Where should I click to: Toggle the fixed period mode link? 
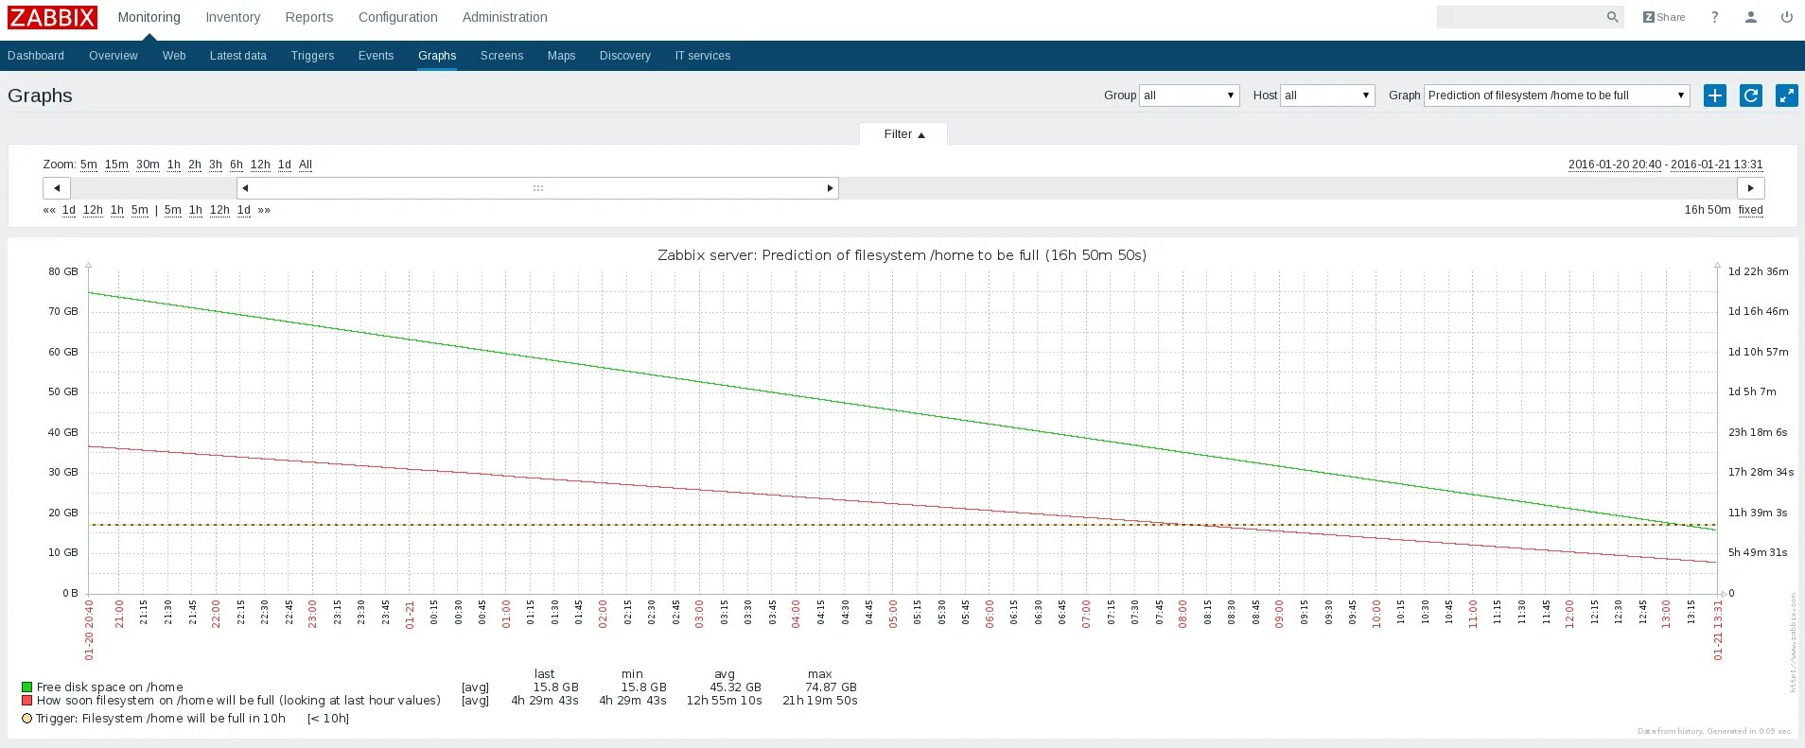(1751, 210)
